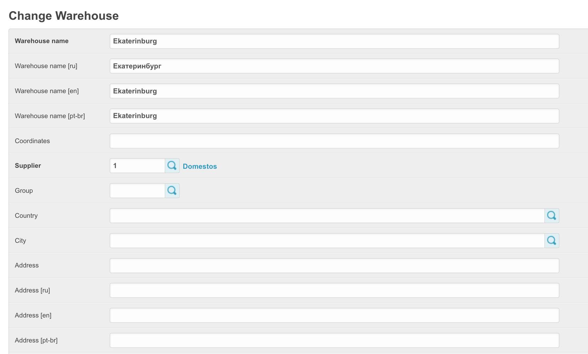Click the Address [en] text box
The width and height of the screenshot is (588, 354).
334,315
